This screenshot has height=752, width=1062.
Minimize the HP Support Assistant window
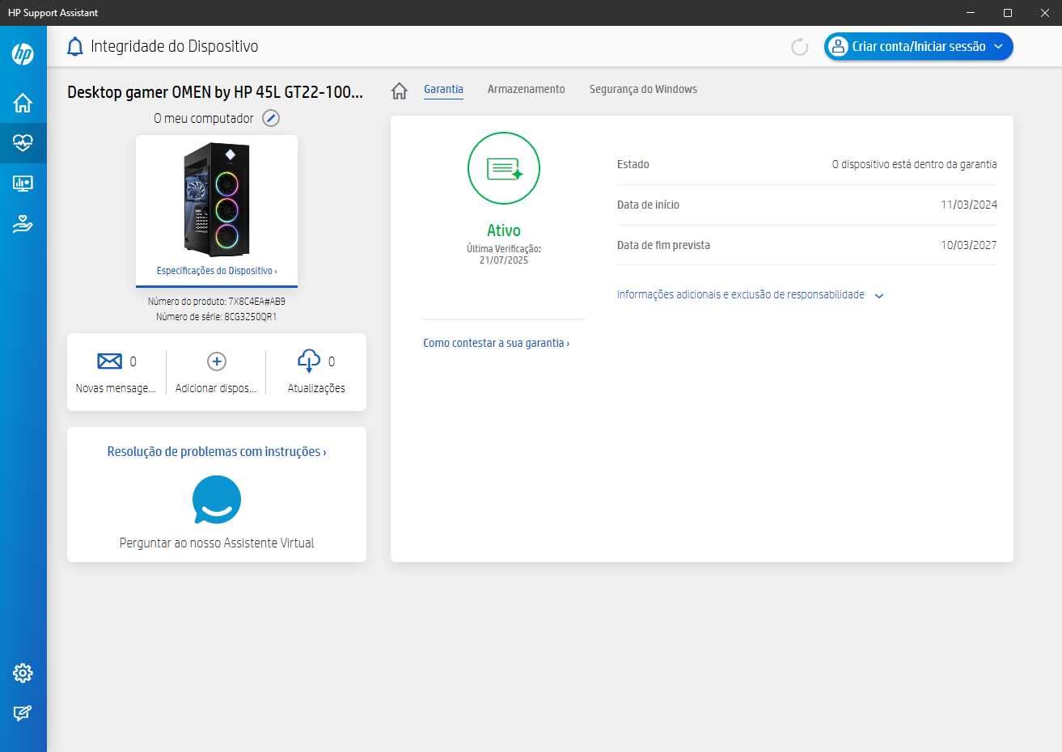(x=971, y=13)
